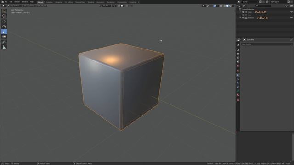The width and height of the screenshot is (294, 165).
Task: Open the Texture properties tab
Action: (x=238, y=100)
